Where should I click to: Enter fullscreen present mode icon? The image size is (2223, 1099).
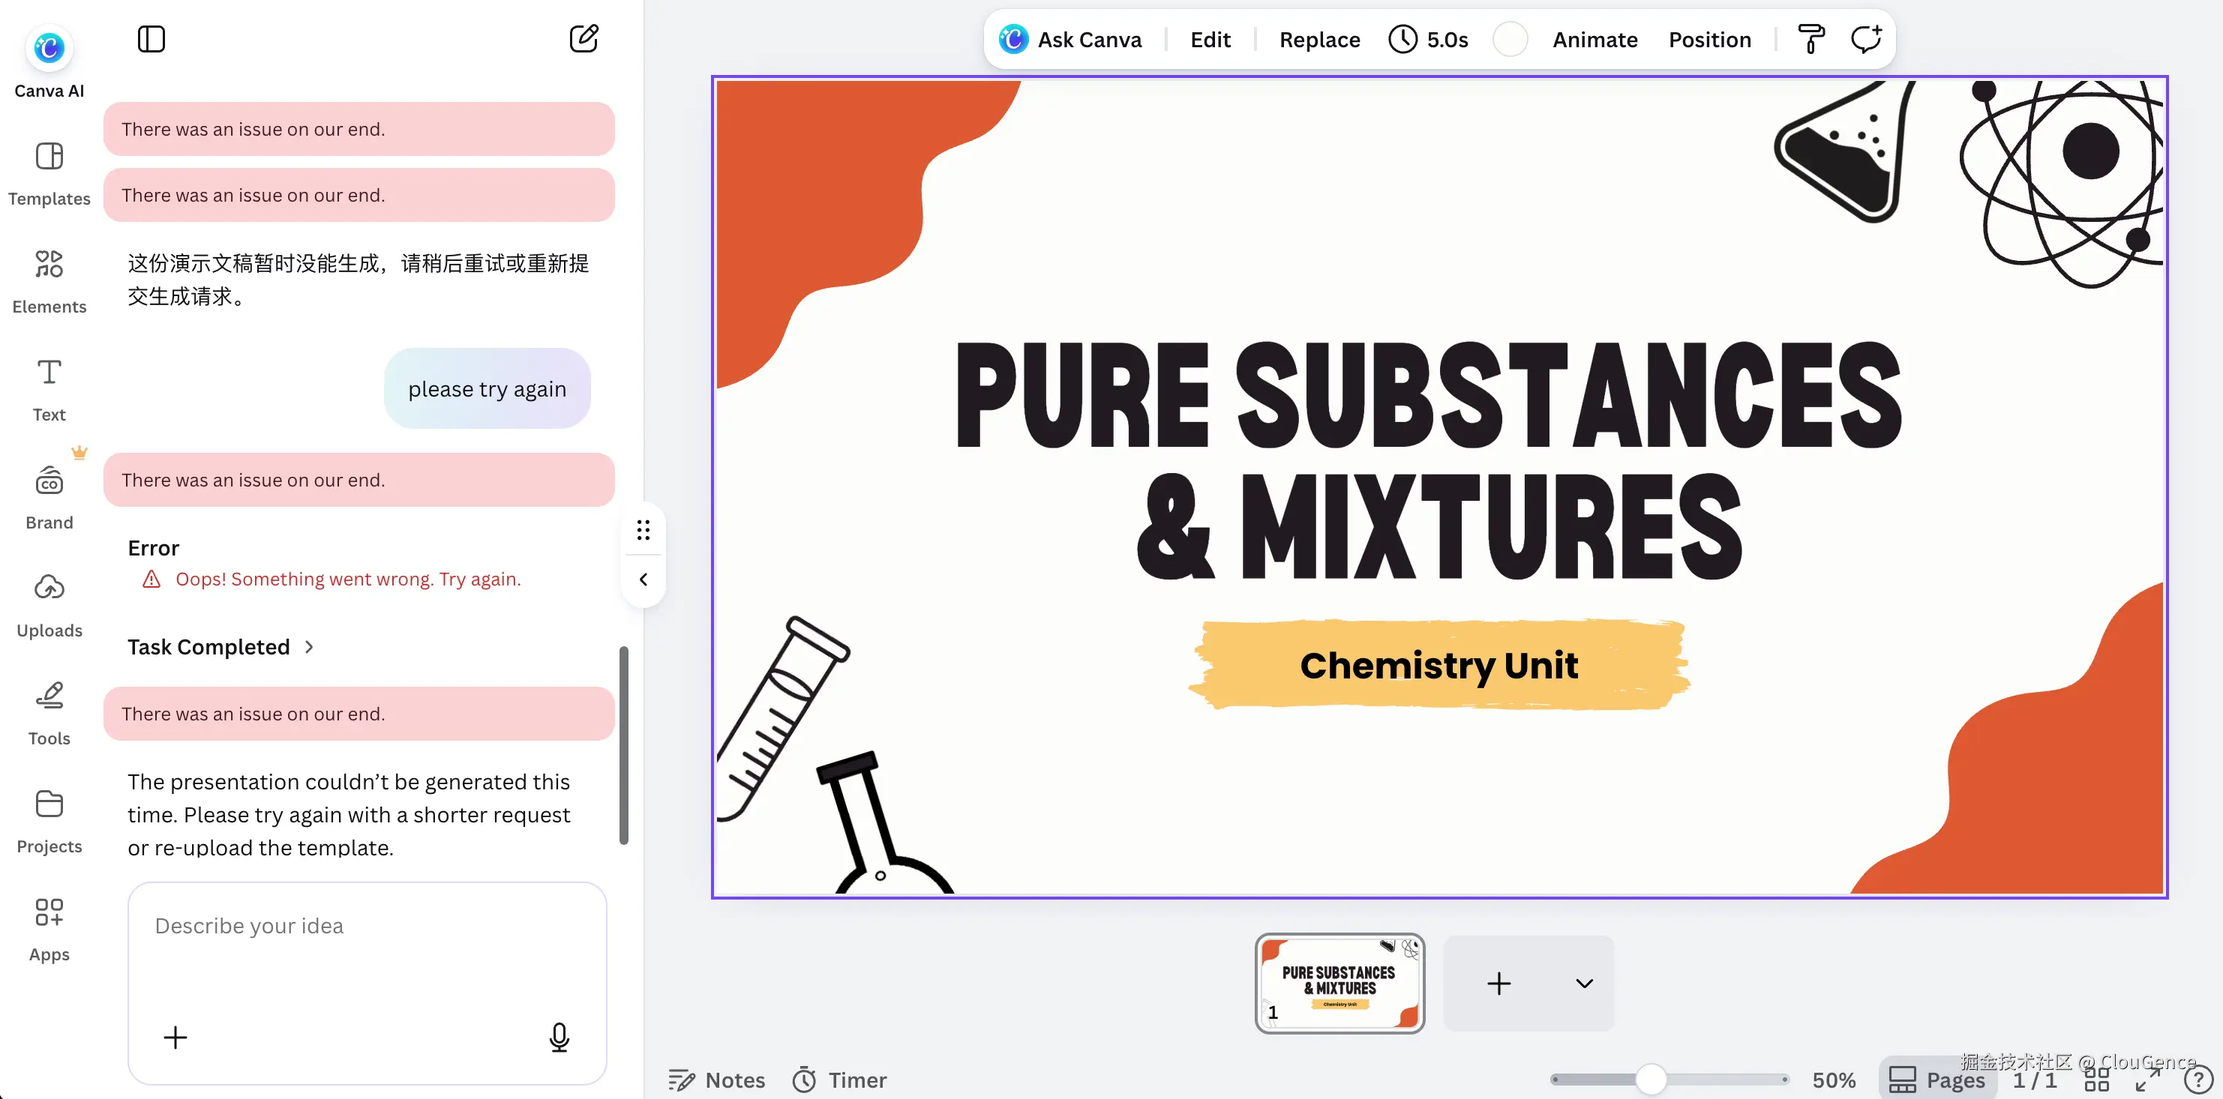(2148, 1080)
